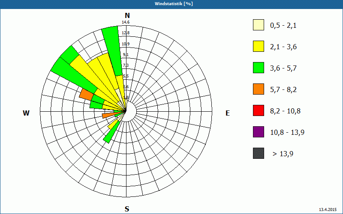Select the legend label '0,5 - 2,1'

[283, 26]
